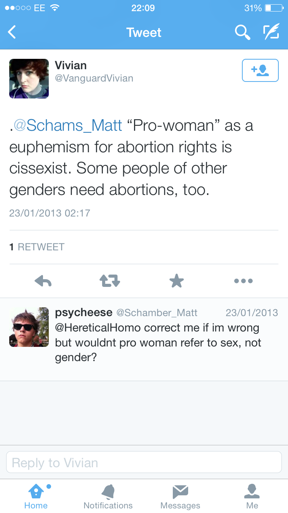
Task: Open search with magnifying glass icon
Action: click(242, 32)
